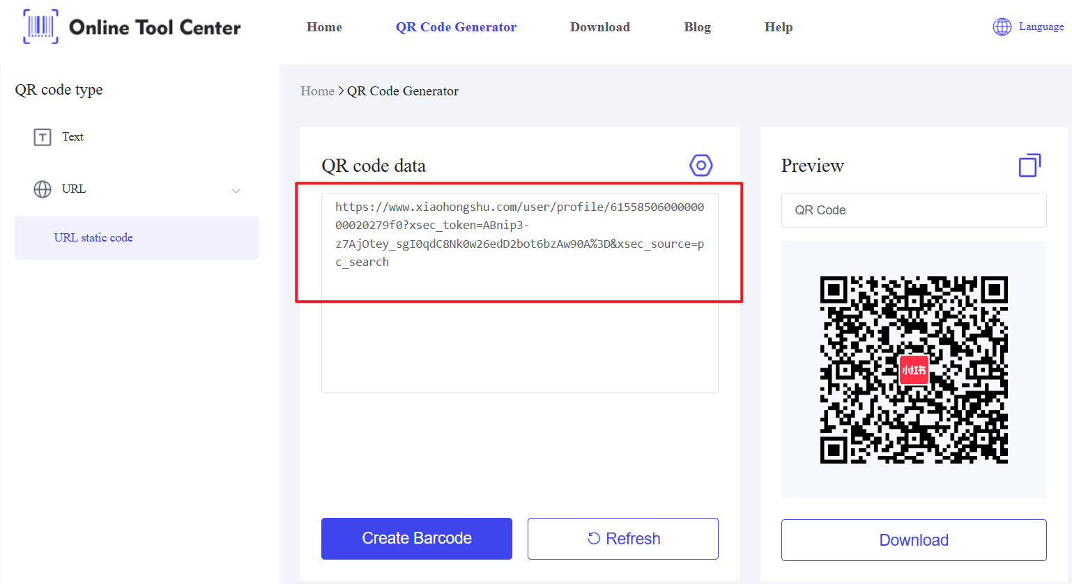Click the red Xiaohongshu logo in QR code
1072x584 pixels.
tap(913, 370)
